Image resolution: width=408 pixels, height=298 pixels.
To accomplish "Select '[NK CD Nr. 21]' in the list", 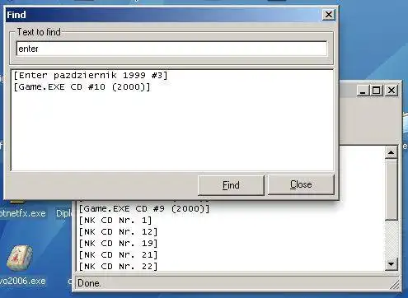I will click(x=118, y=255).
